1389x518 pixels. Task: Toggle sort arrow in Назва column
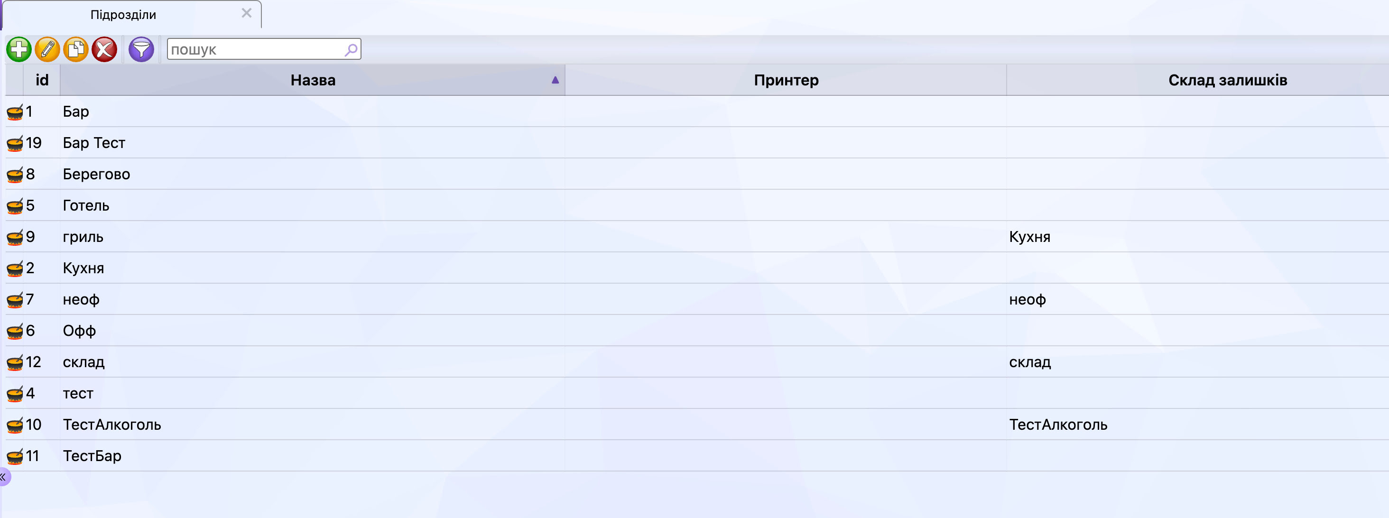tap(555, 80)
